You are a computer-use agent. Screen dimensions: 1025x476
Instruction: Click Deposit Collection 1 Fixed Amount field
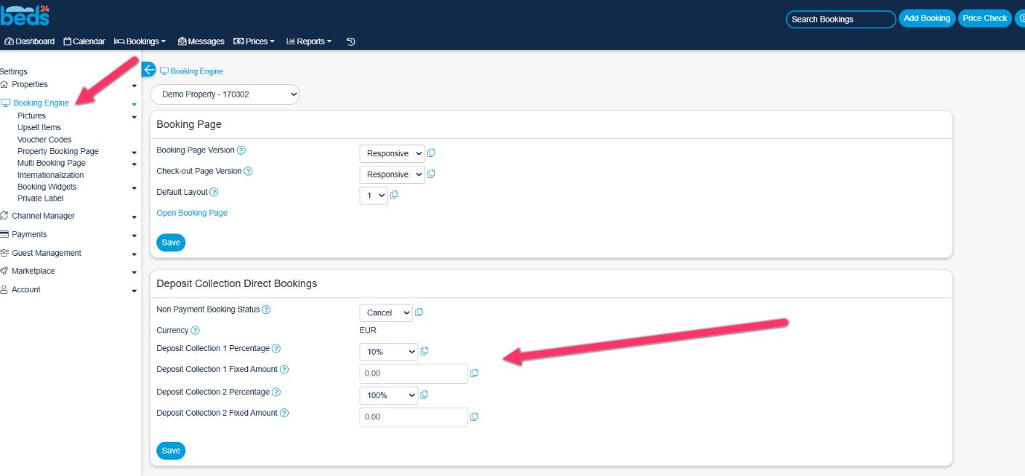(x=414, y=374)
